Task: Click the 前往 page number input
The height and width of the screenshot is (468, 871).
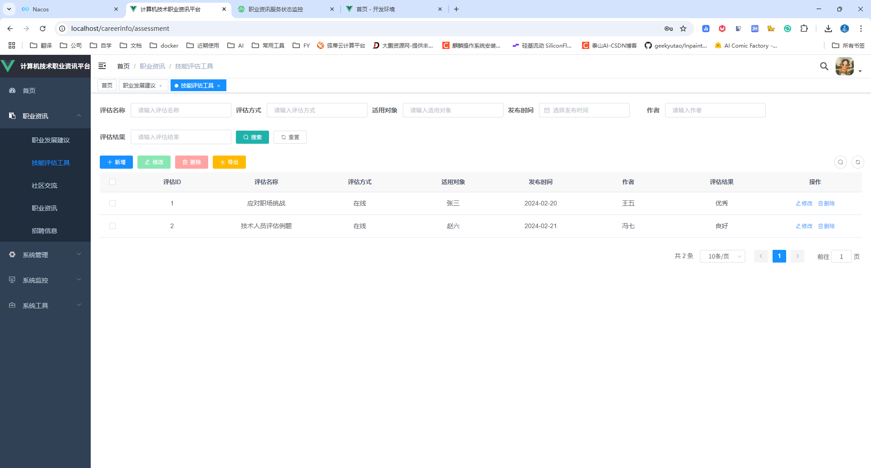Action: tap(842, 256)
